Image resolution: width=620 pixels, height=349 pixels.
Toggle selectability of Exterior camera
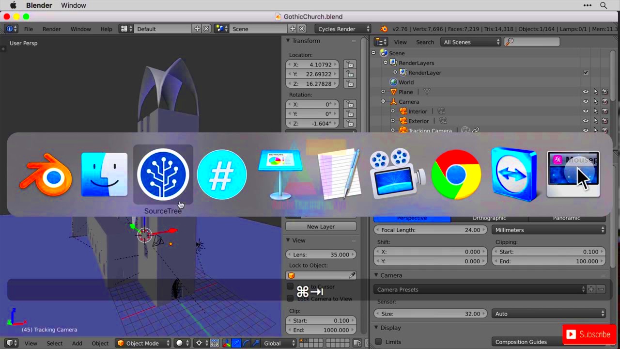click(595, 121)
